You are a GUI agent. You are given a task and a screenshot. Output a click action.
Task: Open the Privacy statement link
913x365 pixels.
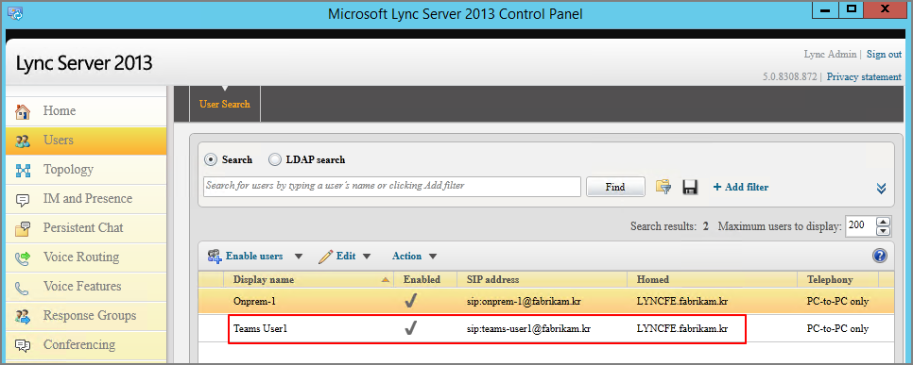pyautogui.click(x=864, y=76)
